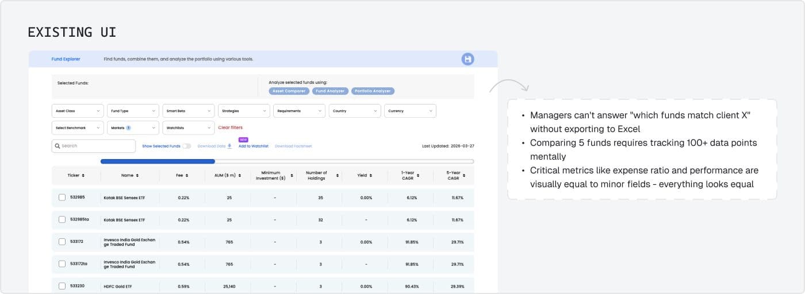The width and height of the screenshot is (805, 294).
Task: Select the HDFC Gold ETF row checkbox
Action: [x=62, y=285]
